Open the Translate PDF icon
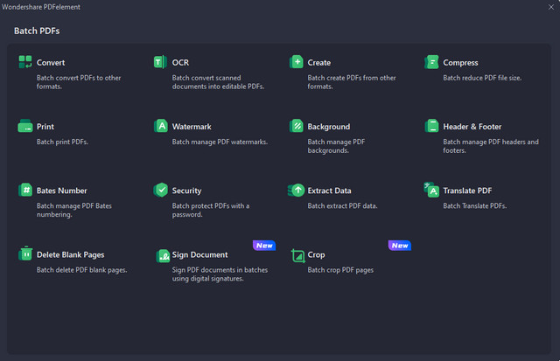The height and width of the screenshot is (361, 560). click(x=431, y=190)
